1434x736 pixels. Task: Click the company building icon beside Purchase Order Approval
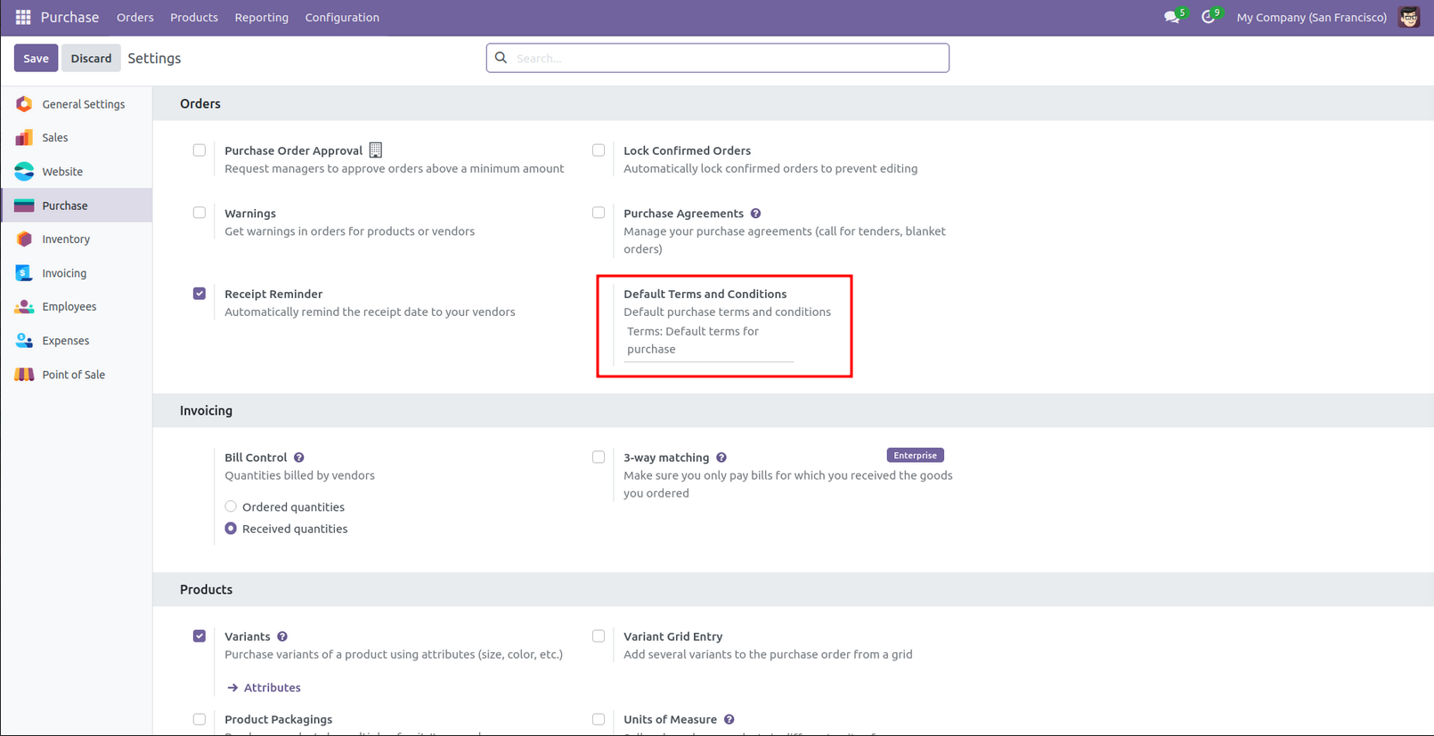376,150
